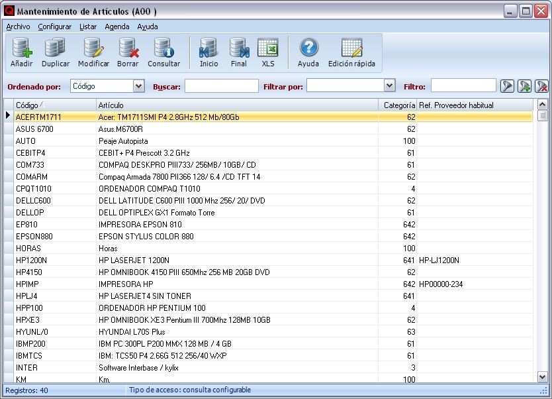Remove filter with funnel red X icon
The height and width of the screenshot is (399, 552).
pyautogui.click(x=541, y=86)
